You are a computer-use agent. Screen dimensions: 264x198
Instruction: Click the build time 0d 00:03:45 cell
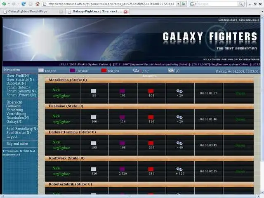[209, 145]
